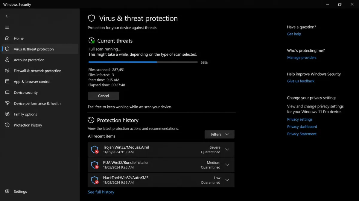Click the Windows Security window title
This screenshot has height=201, width=359.
(x=17, y=4)
